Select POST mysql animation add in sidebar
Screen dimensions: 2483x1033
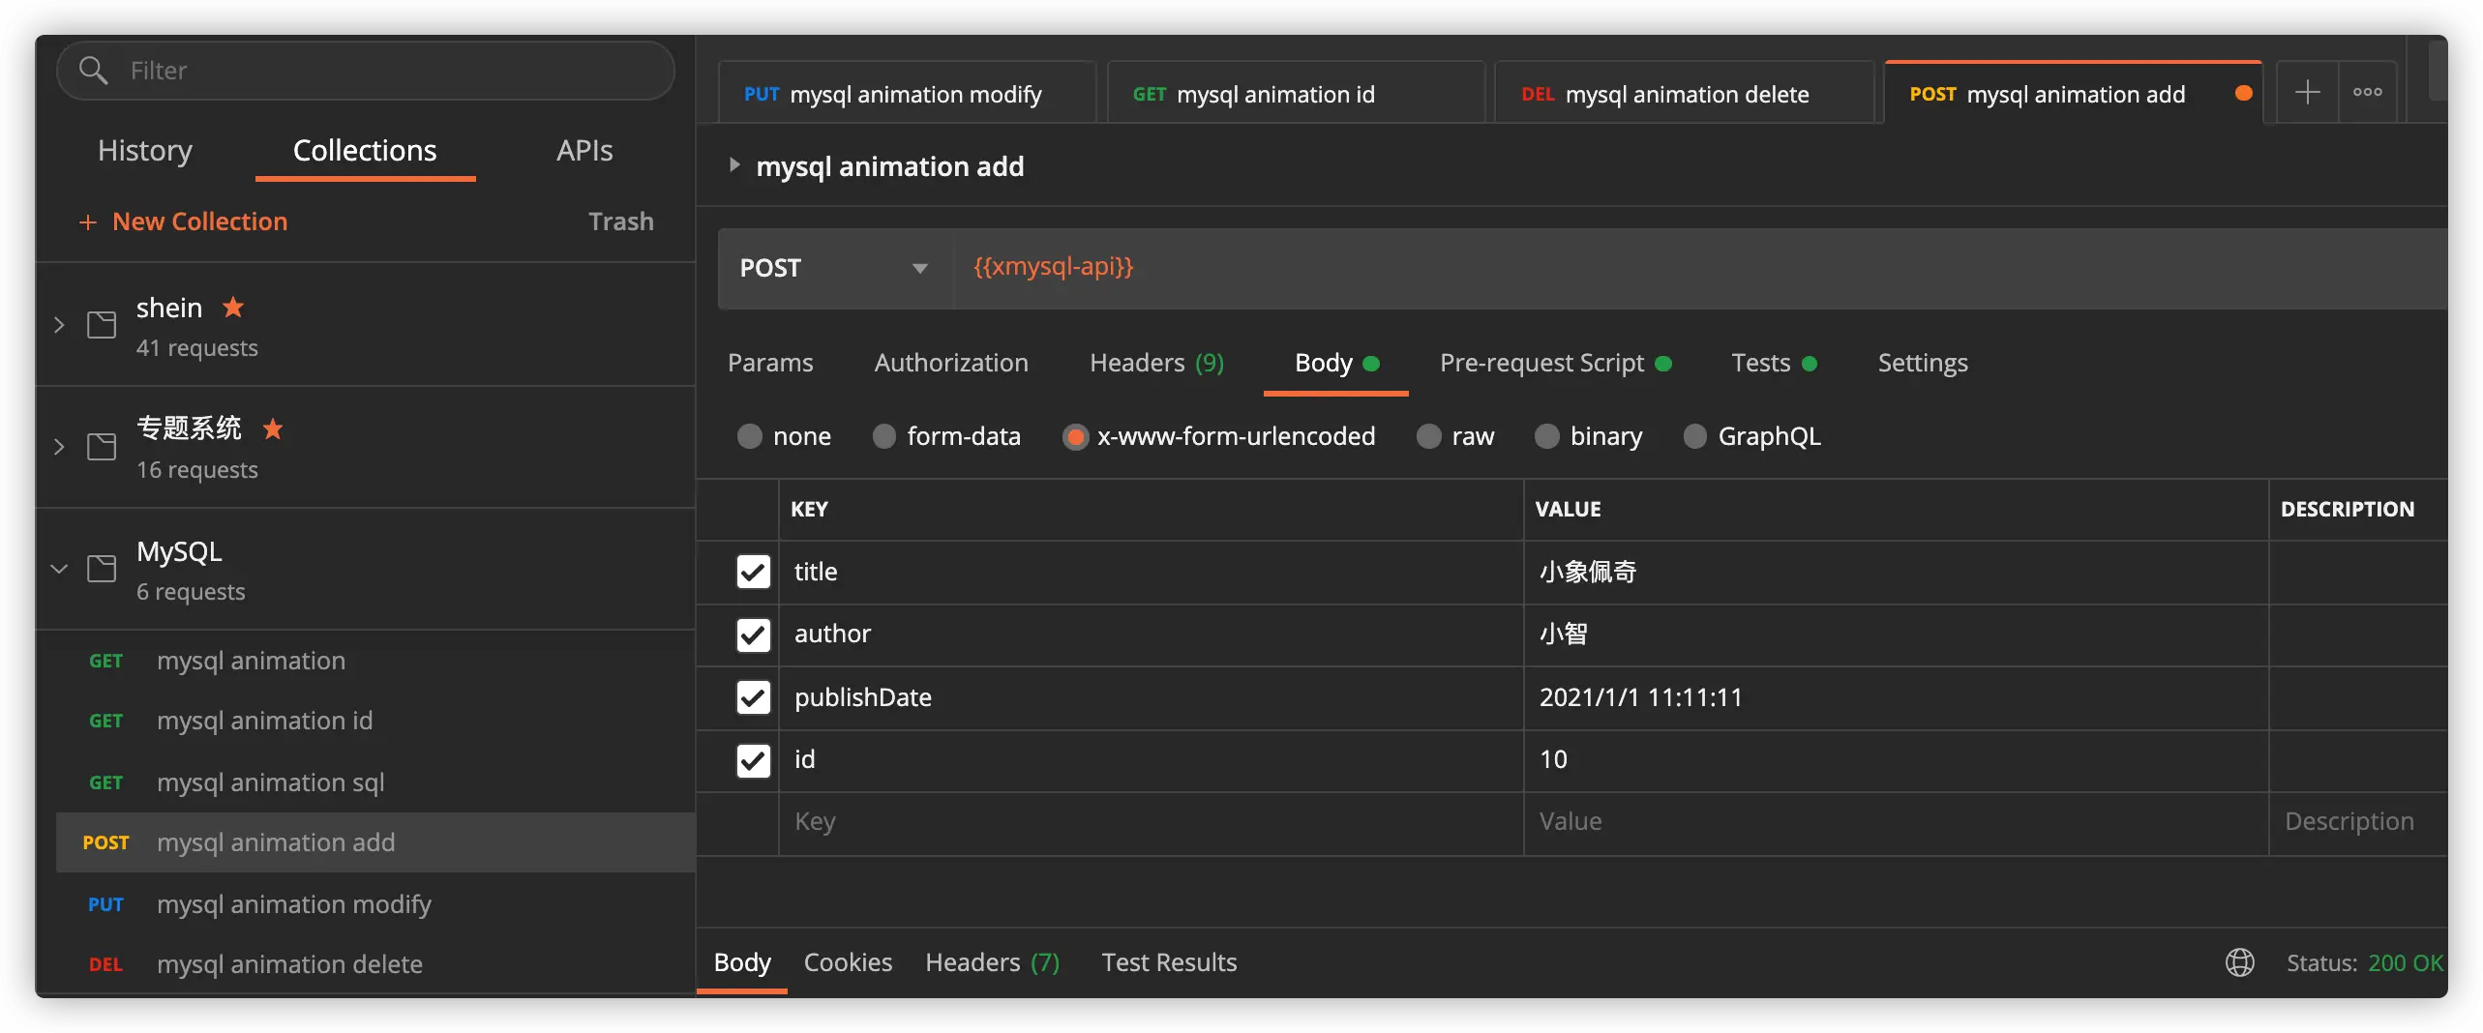[x=375, y=842]
